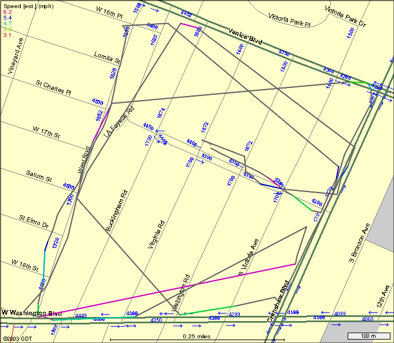
Task: Click the Vineyard Ave street label
Action: tap(15, 56)
